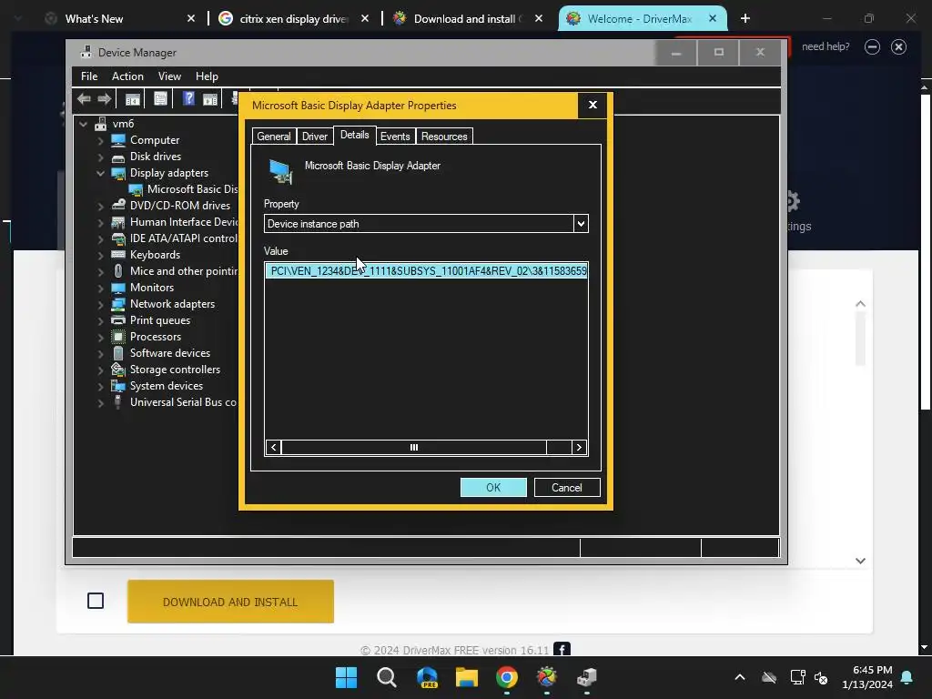Click the need help? link in DriverMax
The image size is (932, 699).
click(x=825, y=46)
